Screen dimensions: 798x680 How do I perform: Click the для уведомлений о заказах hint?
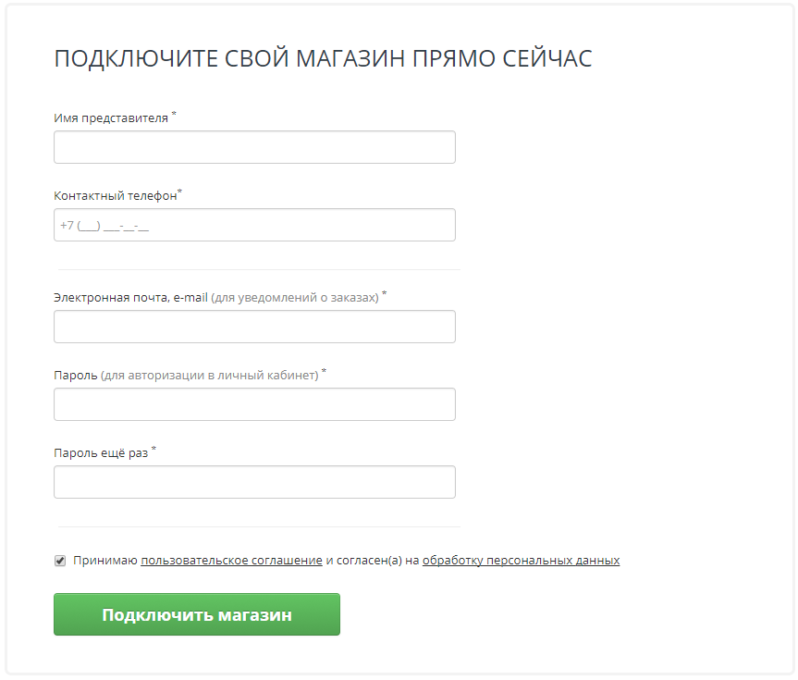pos(295,298)
